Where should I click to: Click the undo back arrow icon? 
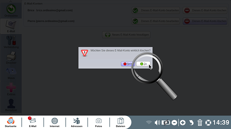(x=191, y=122)
